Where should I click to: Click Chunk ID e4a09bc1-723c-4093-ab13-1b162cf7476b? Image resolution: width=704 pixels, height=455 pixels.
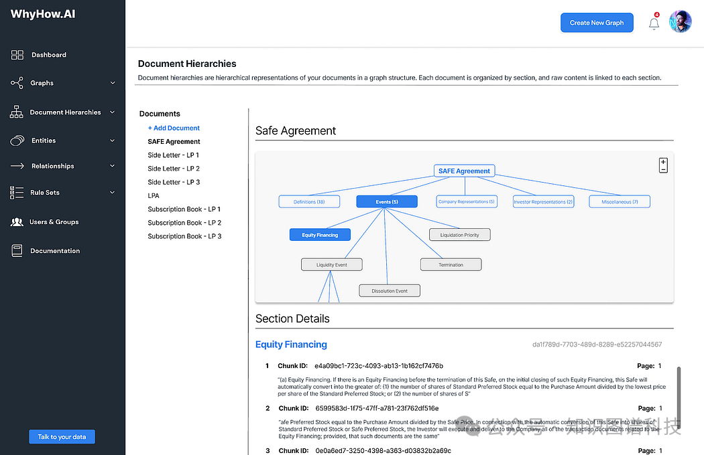coord(379,366)
